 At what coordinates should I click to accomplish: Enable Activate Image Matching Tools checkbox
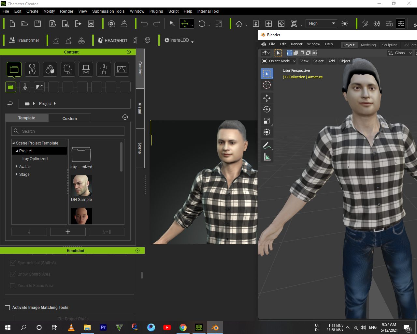[x=7, y=308]
